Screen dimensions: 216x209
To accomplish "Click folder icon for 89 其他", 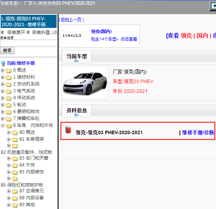I will point(15,205).
